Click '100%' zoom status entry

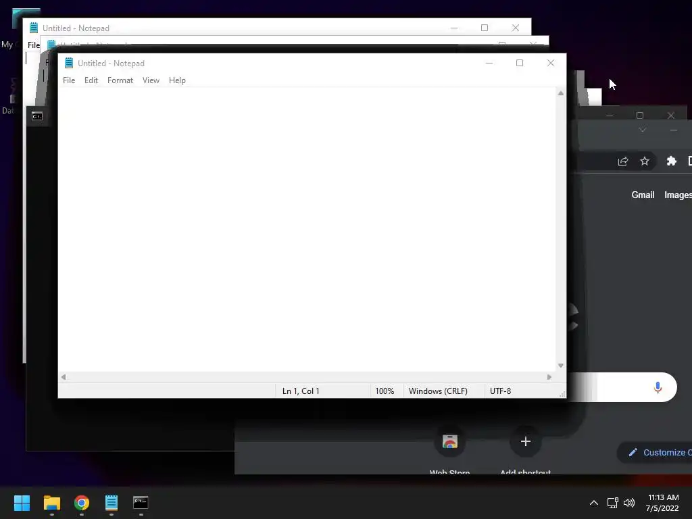coord(385,391)
